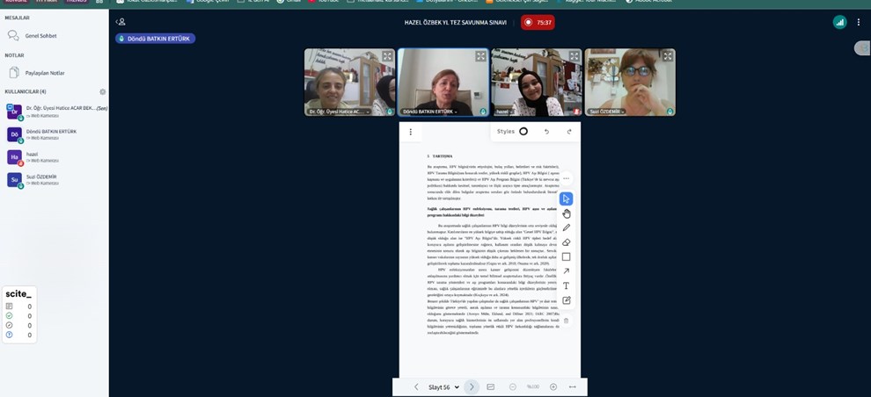Viewport: 871px width, 397px height.
Task: Choose the eraser tool in whiteboard toolbar
Action: (567, 242)
